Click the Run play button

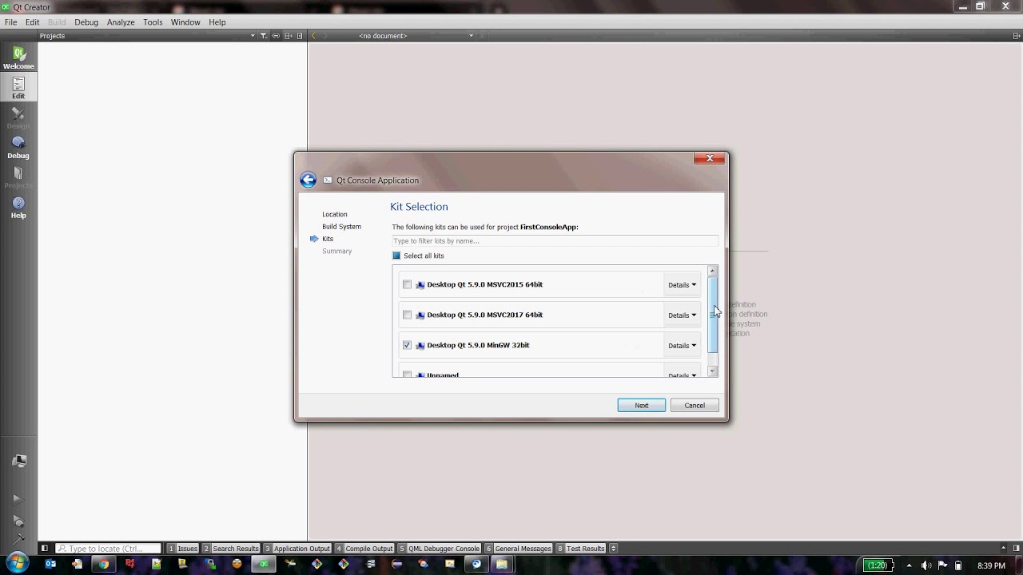pos(18,499)
